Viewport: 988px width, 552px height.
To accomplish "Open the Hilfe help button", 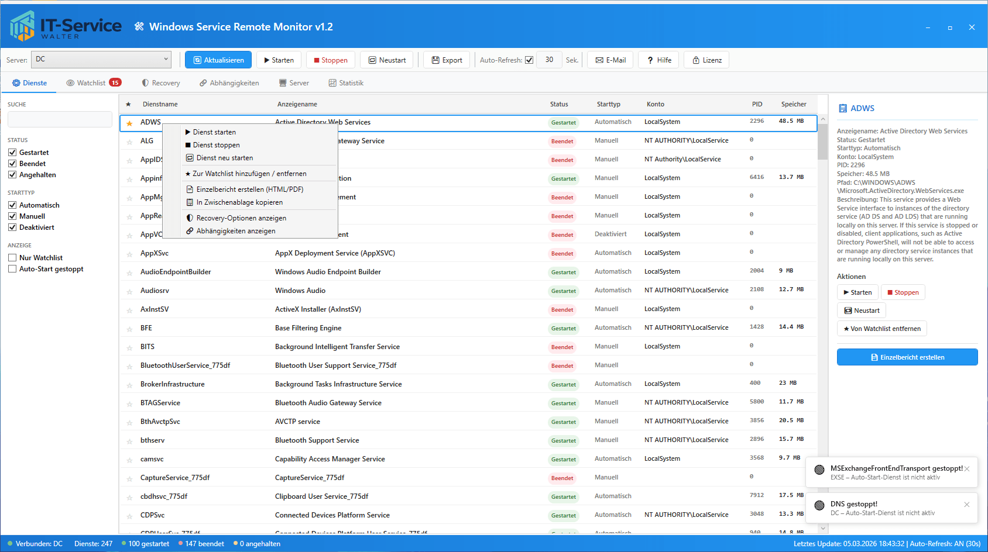I will pos(659,60).
